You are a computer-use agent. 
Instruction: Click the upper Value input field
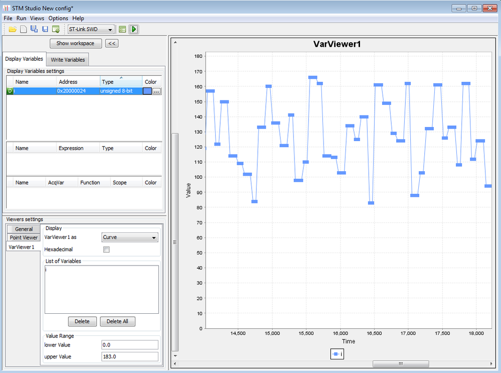[129, 356]
